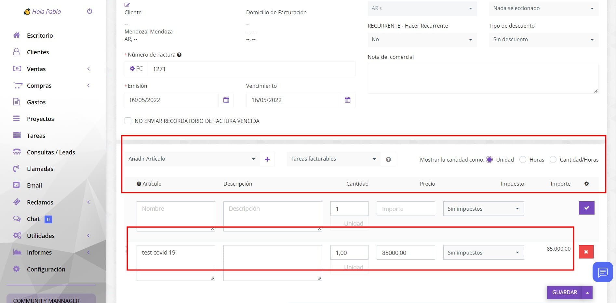
Task: Confirm new item with purple check button
Action: (587, 208)
